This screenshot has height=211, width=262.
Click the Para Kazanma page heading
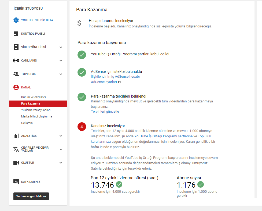point(92,10)
